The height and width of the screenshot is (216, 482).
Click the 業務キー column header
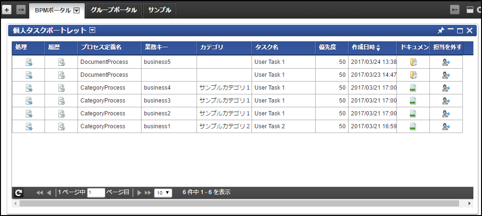(169, 48)
